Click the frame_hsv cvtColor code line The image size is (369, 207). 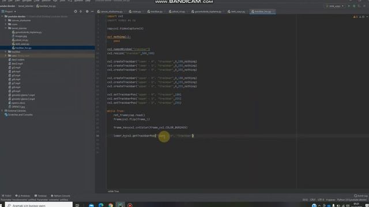150,128
